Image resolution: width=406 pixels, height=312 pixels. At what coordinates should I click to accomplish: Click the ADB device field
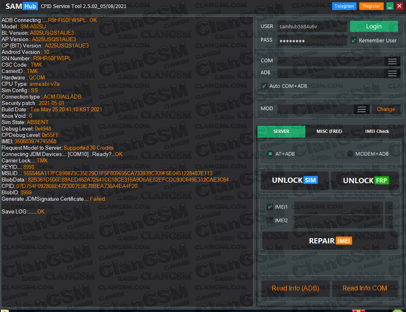[x=331, y=73]
